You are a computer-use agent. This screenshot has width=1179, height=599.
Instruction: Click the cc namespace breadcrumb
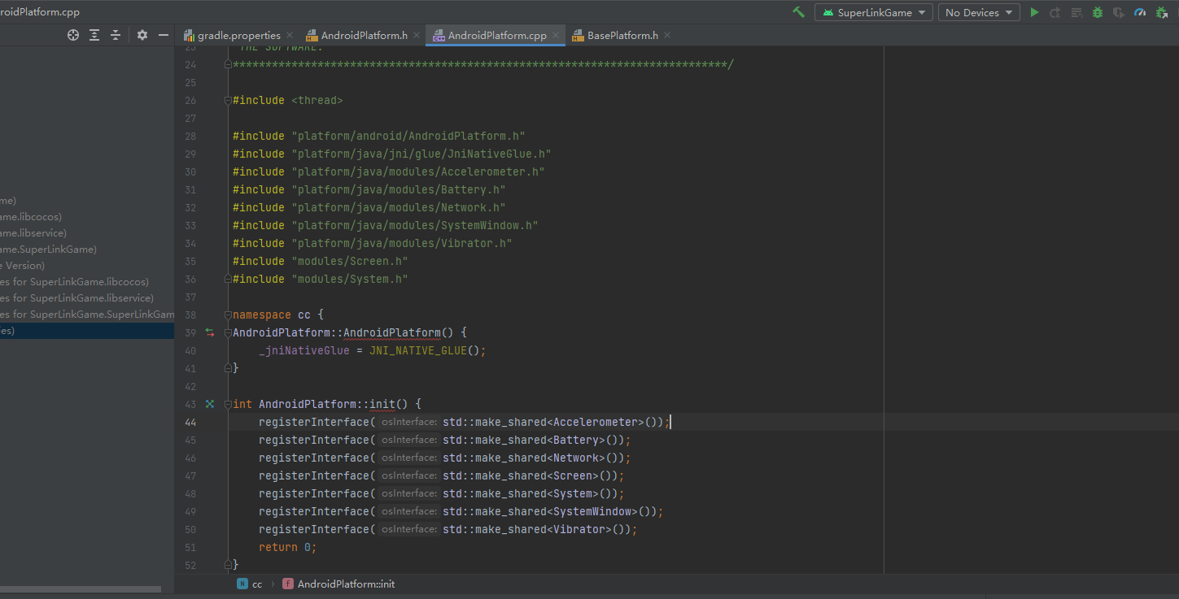[x=250, y=584]
